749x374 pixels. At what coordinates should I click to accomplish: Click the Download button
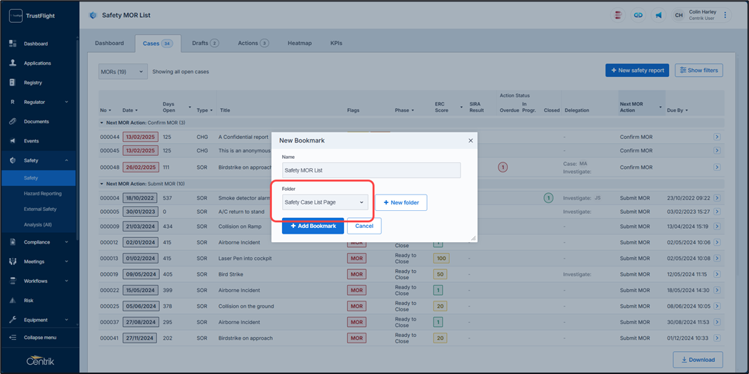coord(698,360)
